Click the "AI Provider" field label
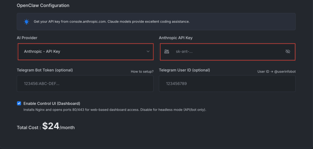This screenshot has width=313, height=149. pos(27,38)
